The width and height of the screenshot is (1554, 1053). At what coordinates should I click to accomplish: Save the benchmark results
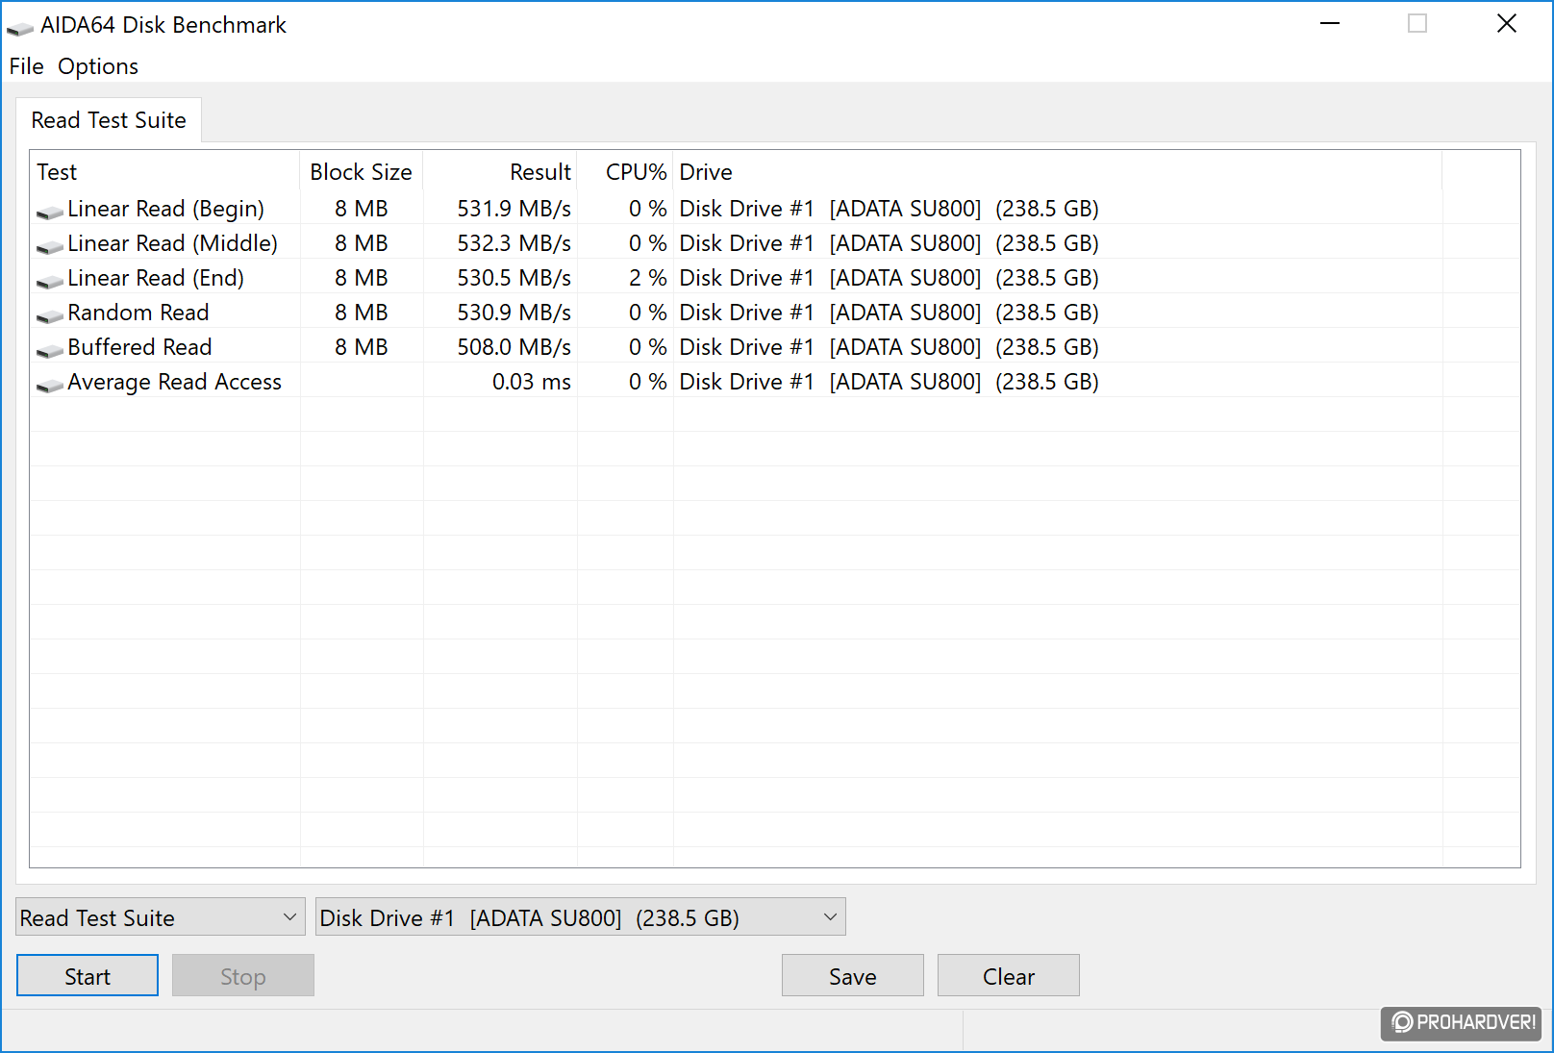pyautogui.click(x=853, y=976)
